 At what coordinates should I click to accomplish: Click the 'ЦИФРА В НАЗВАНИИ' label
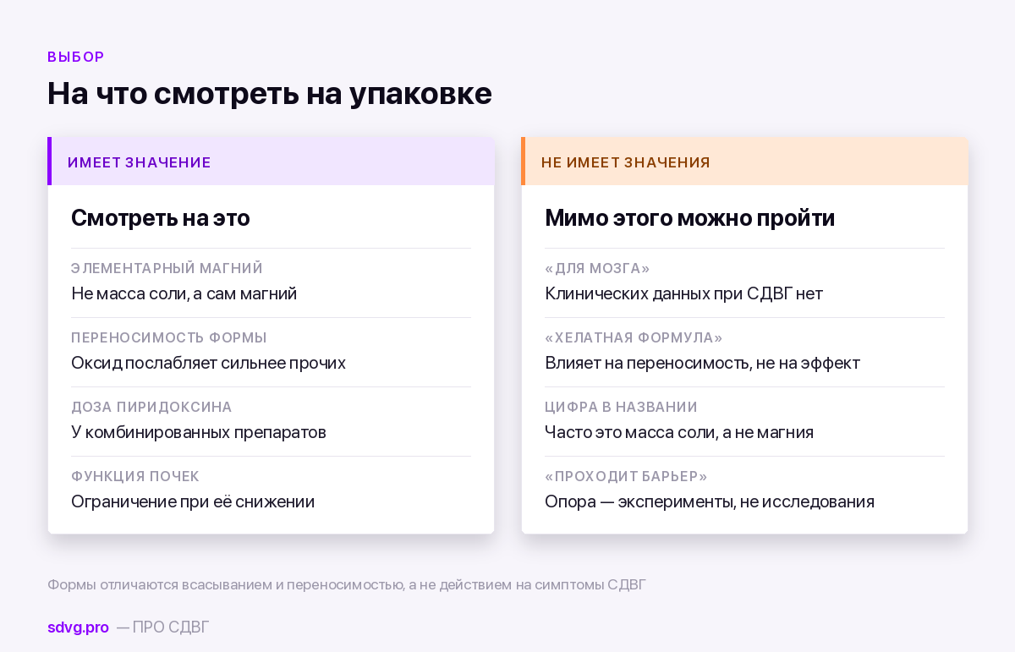click(621, 407)
